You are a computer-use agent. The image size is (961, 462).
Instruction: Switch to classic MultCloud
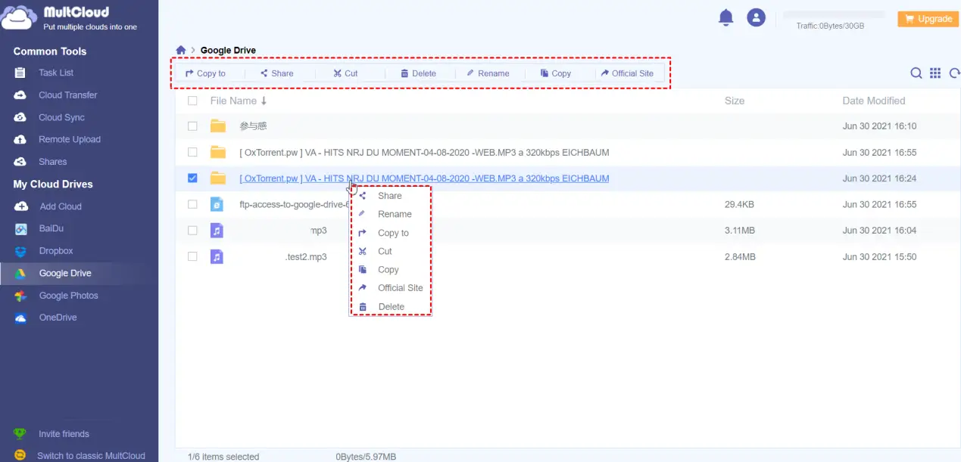point(91,456)
